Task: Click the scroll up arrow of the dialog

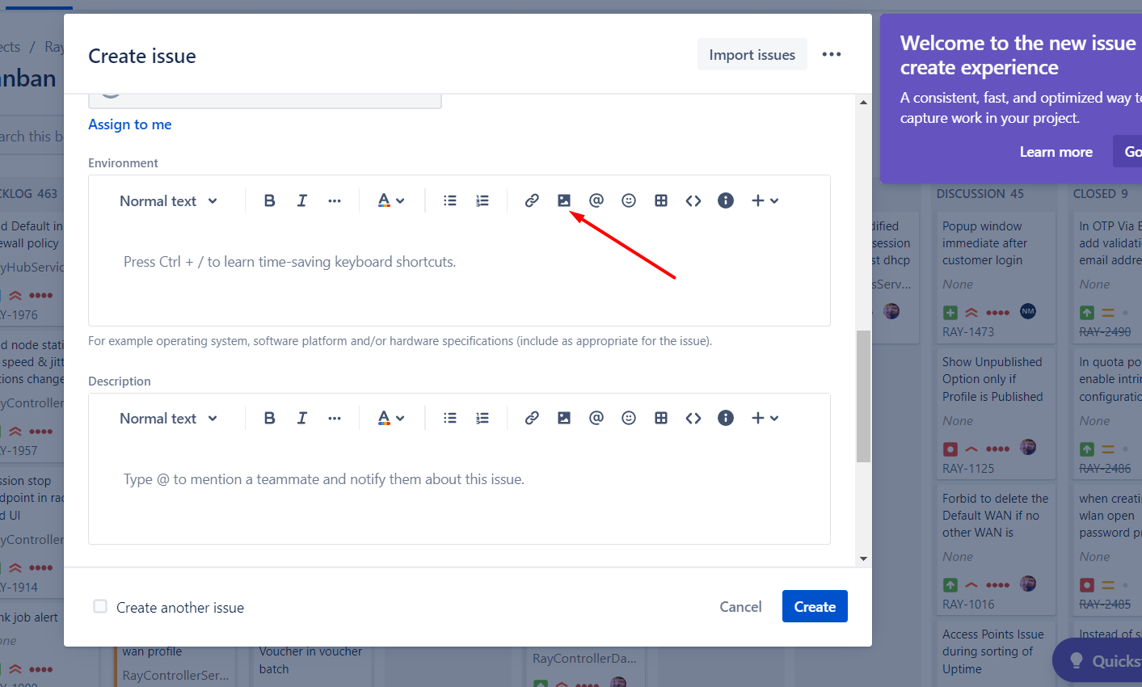Action: pos(863,103)
